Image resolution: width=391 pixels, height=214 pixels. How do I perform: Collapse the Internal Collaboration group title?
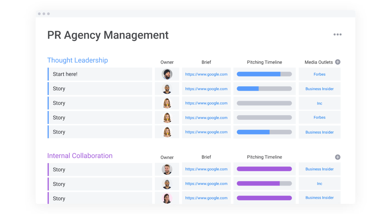80,156
